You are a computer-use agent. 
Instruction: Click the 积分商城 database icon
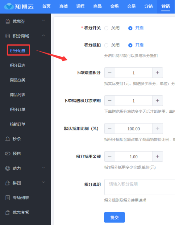coord(8,36)
